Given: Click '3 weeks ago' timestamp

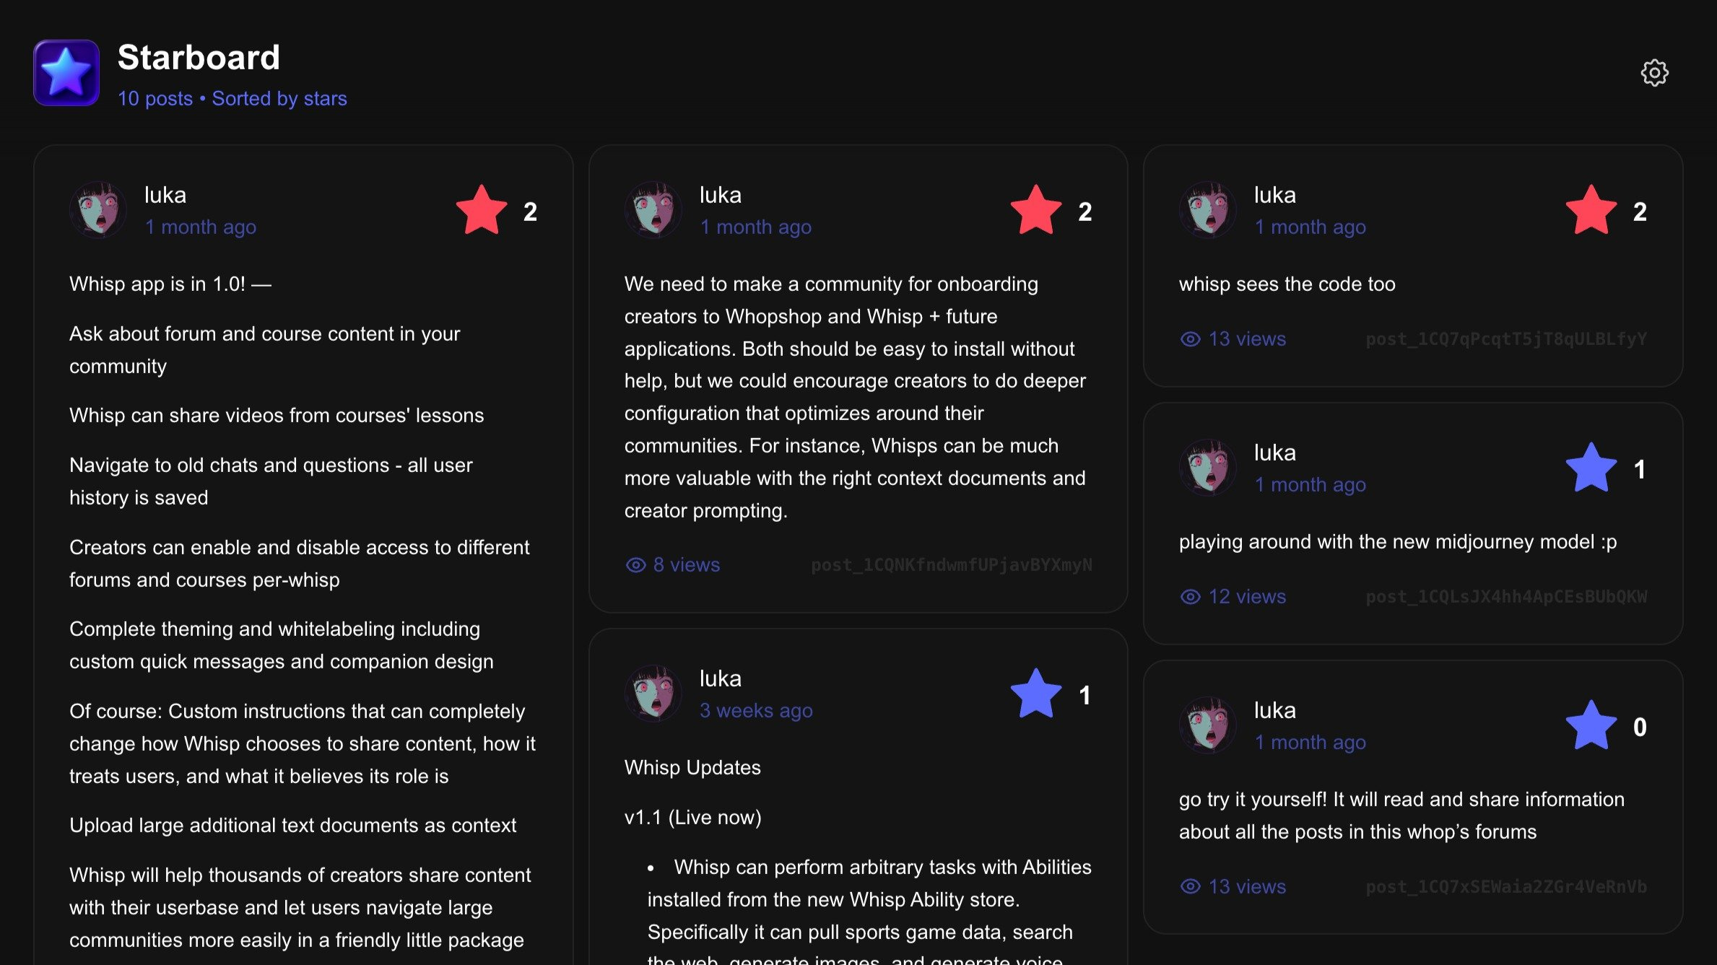Looking at the screenshot, I should pyautogui.click(x=756, y=711).
